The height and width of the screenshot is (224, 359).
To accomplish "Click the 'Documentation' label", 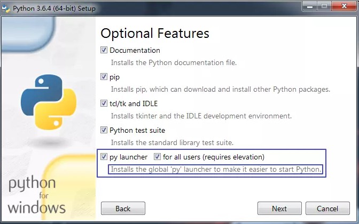I will (135, 50).
